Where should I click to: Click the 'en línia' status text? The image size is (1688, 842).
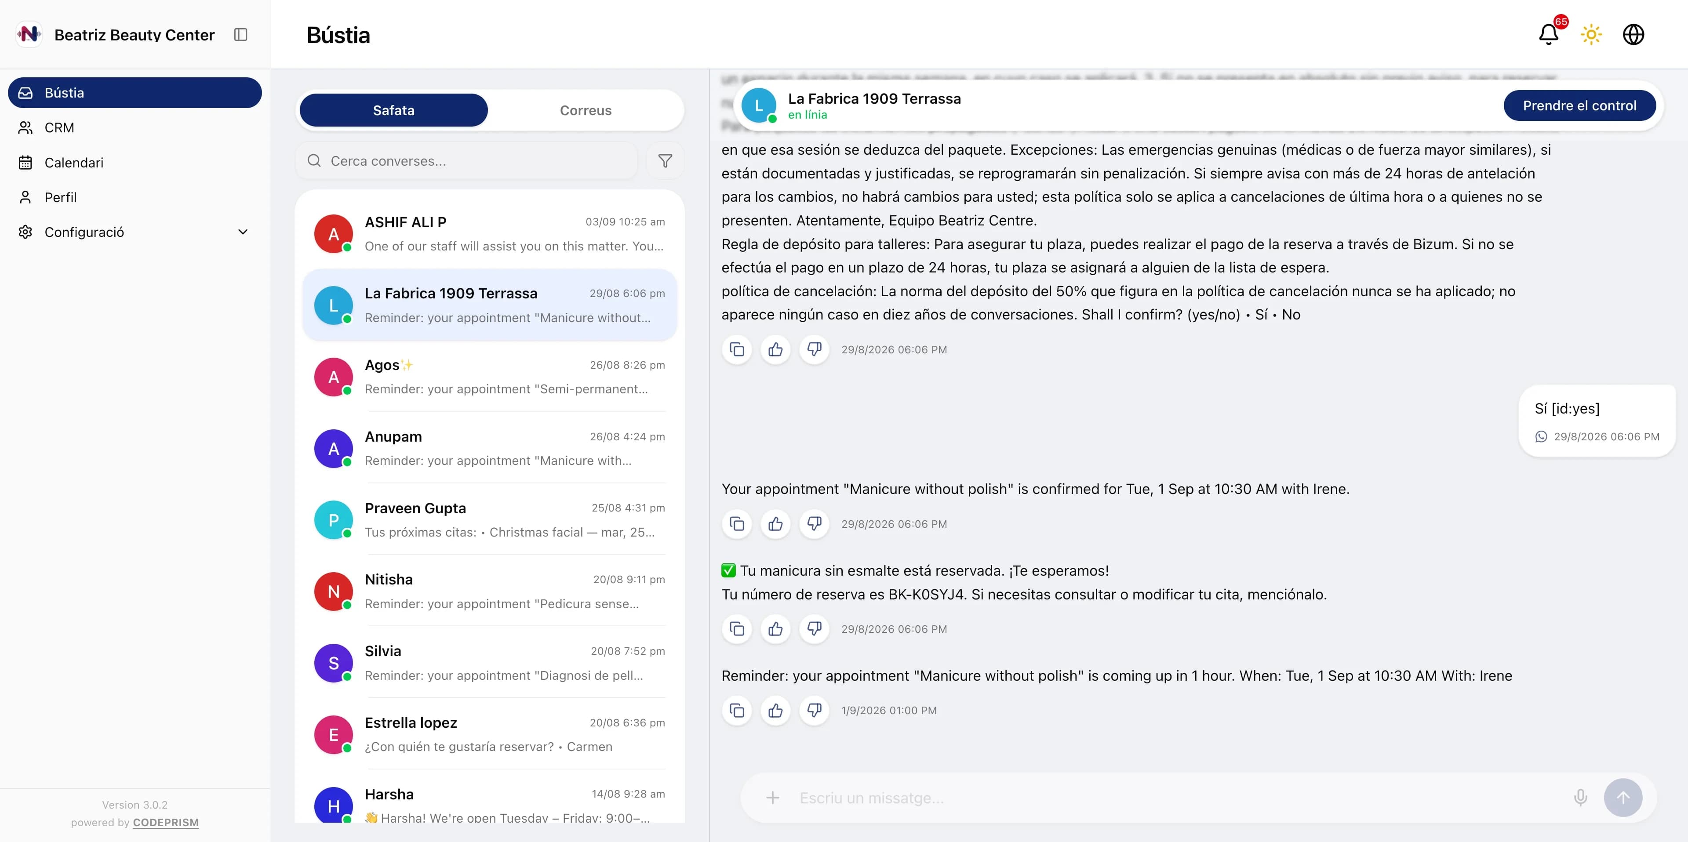click(x=808, y=115)
